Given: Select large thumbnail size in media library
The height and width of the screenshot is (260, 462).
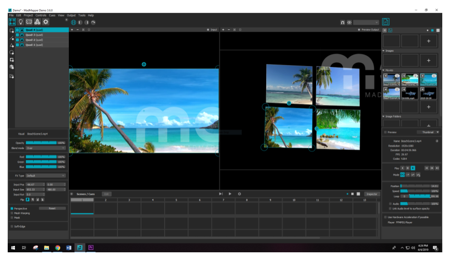Looking at the screenshot, I should 438,30.
